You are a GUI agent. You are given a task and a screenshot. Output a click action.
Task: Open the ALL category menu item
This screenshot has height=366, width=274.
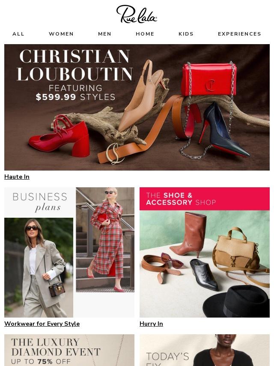click(x=18, y=34)
